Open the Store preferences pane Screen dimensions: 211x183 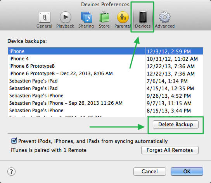104,20
